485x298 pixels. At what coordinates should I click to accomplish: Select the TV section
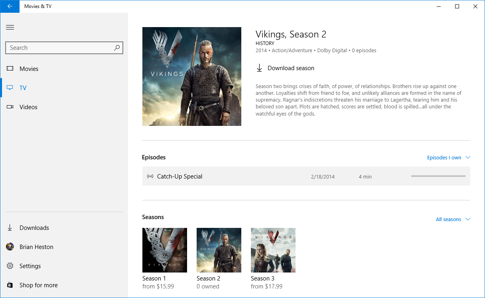(64, 88)
